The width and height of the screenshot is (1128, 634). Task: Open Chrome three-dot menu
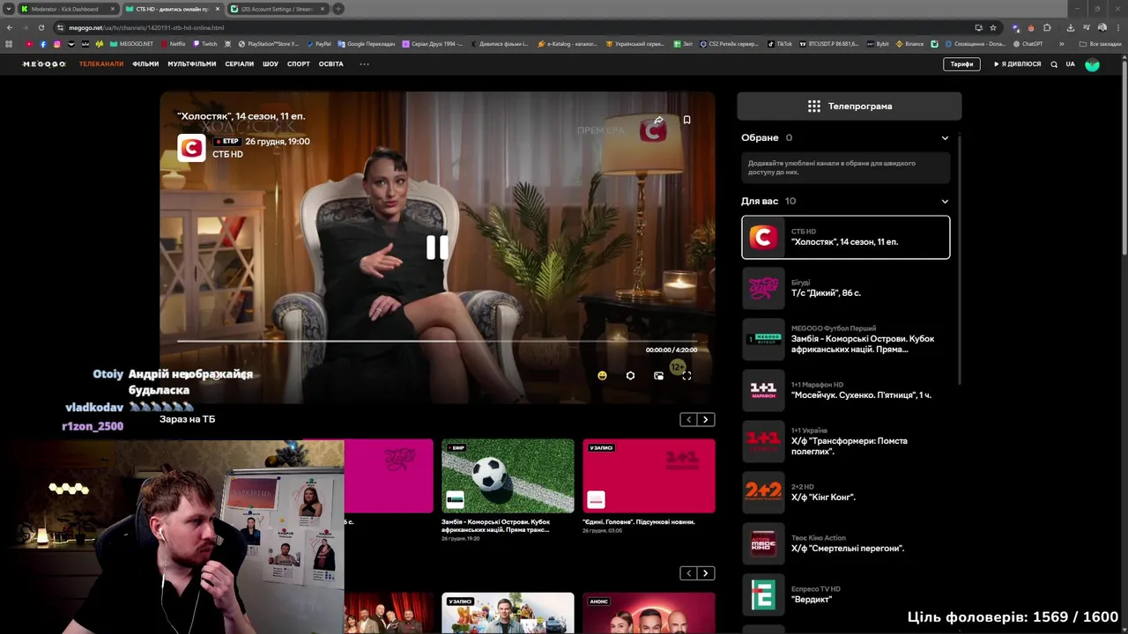(1118, 27)
